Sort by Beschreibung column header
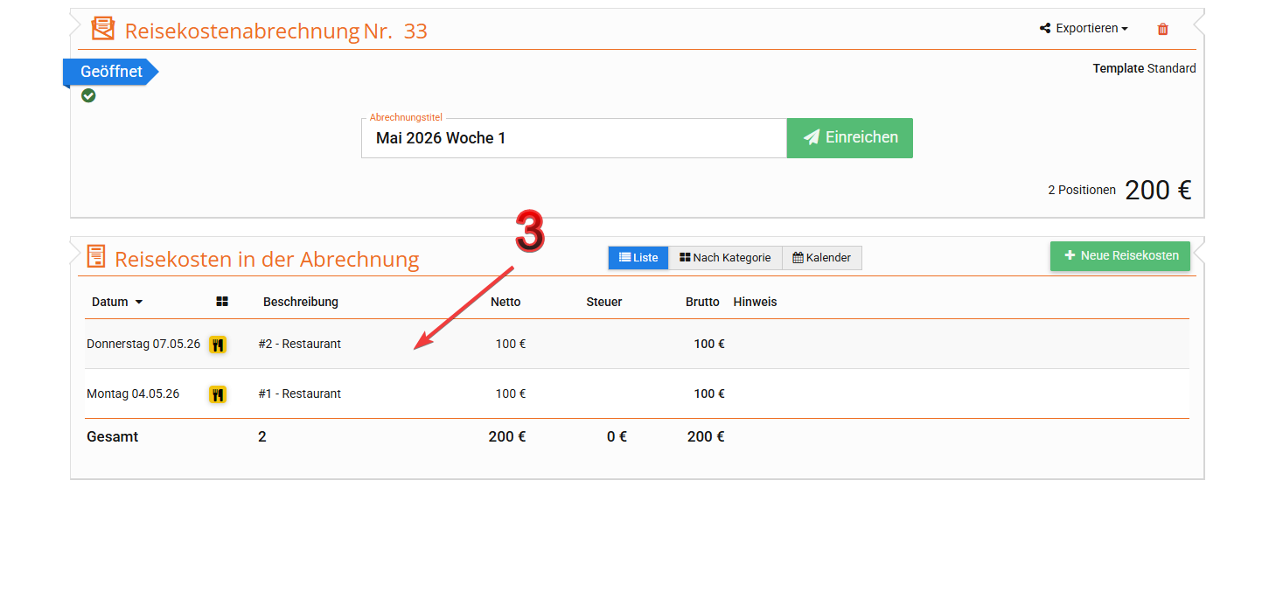 tap(300, 302)
